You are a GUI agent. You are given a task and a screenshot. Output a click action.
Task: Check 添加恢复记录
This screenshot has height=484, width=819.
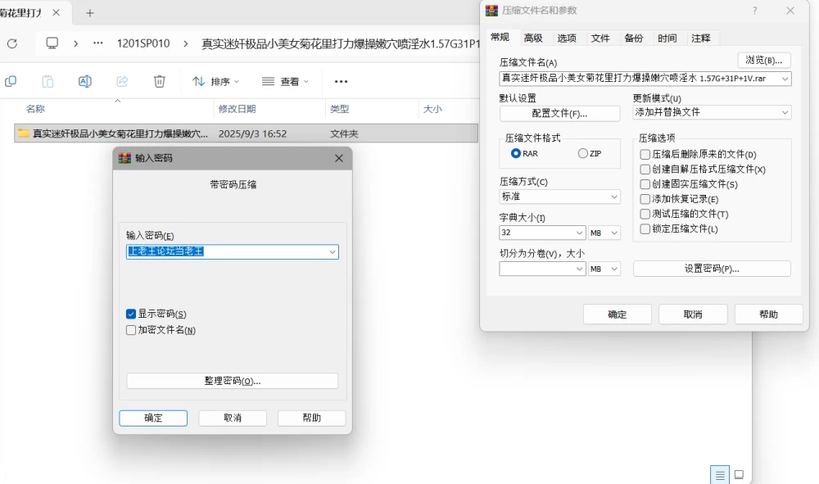[645, 199]
